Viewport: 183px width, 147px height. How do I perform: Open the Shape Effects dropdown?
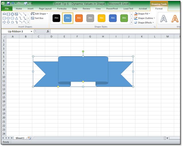(x=144, y=22)
